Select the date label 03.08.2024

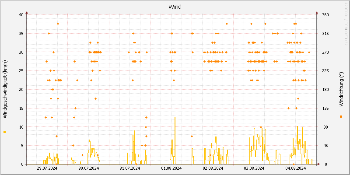pos(254,168)
